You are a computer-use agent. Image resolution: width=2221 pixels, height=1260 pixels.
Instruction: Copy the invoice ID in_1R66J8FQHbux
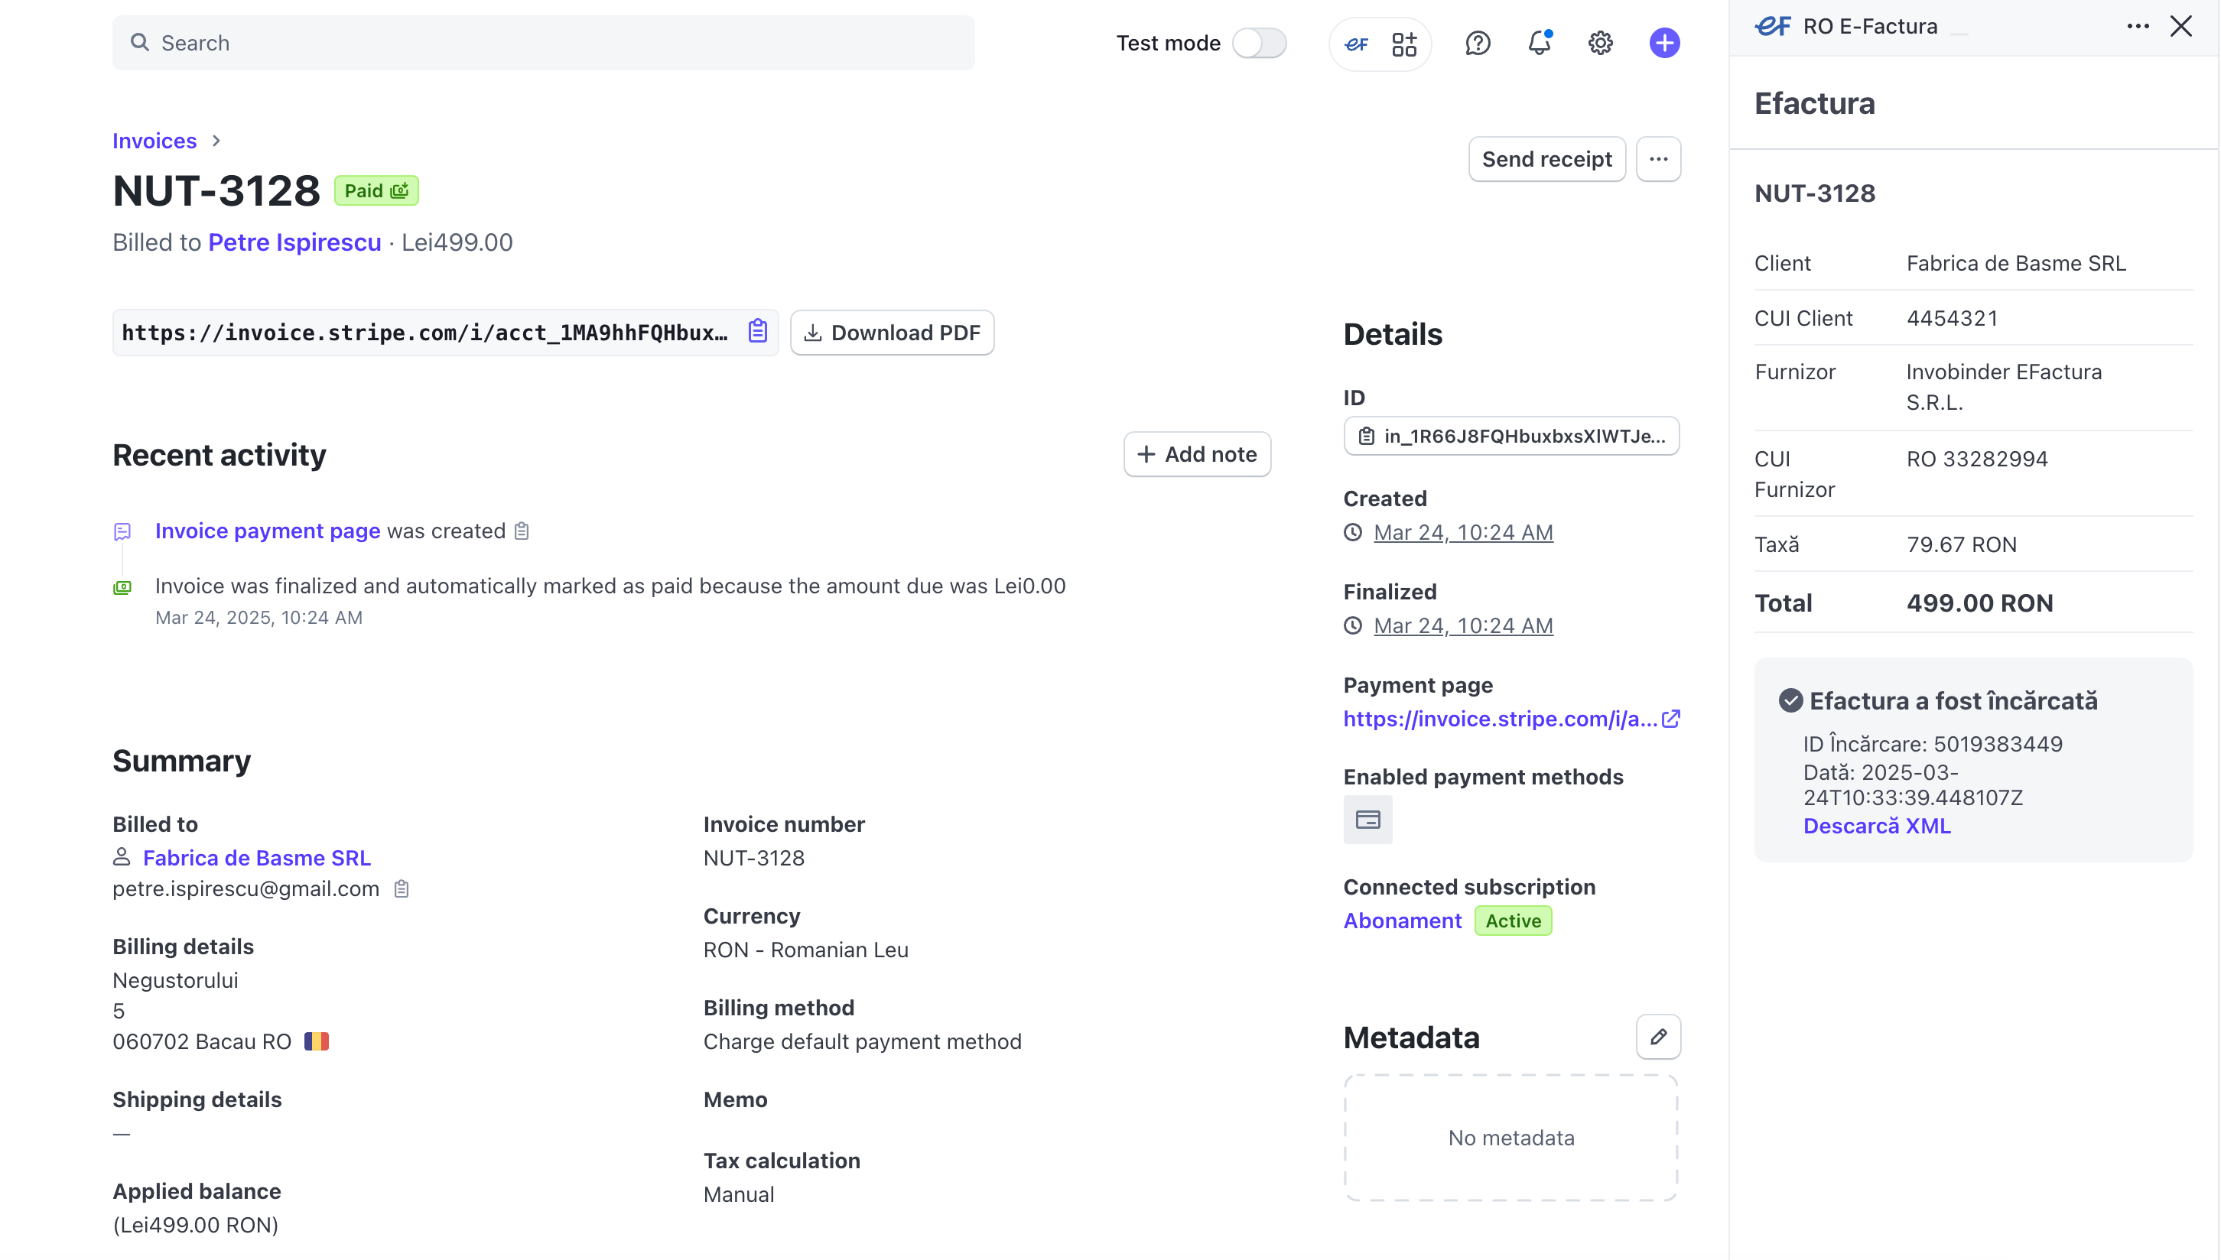coord(1511,436)
